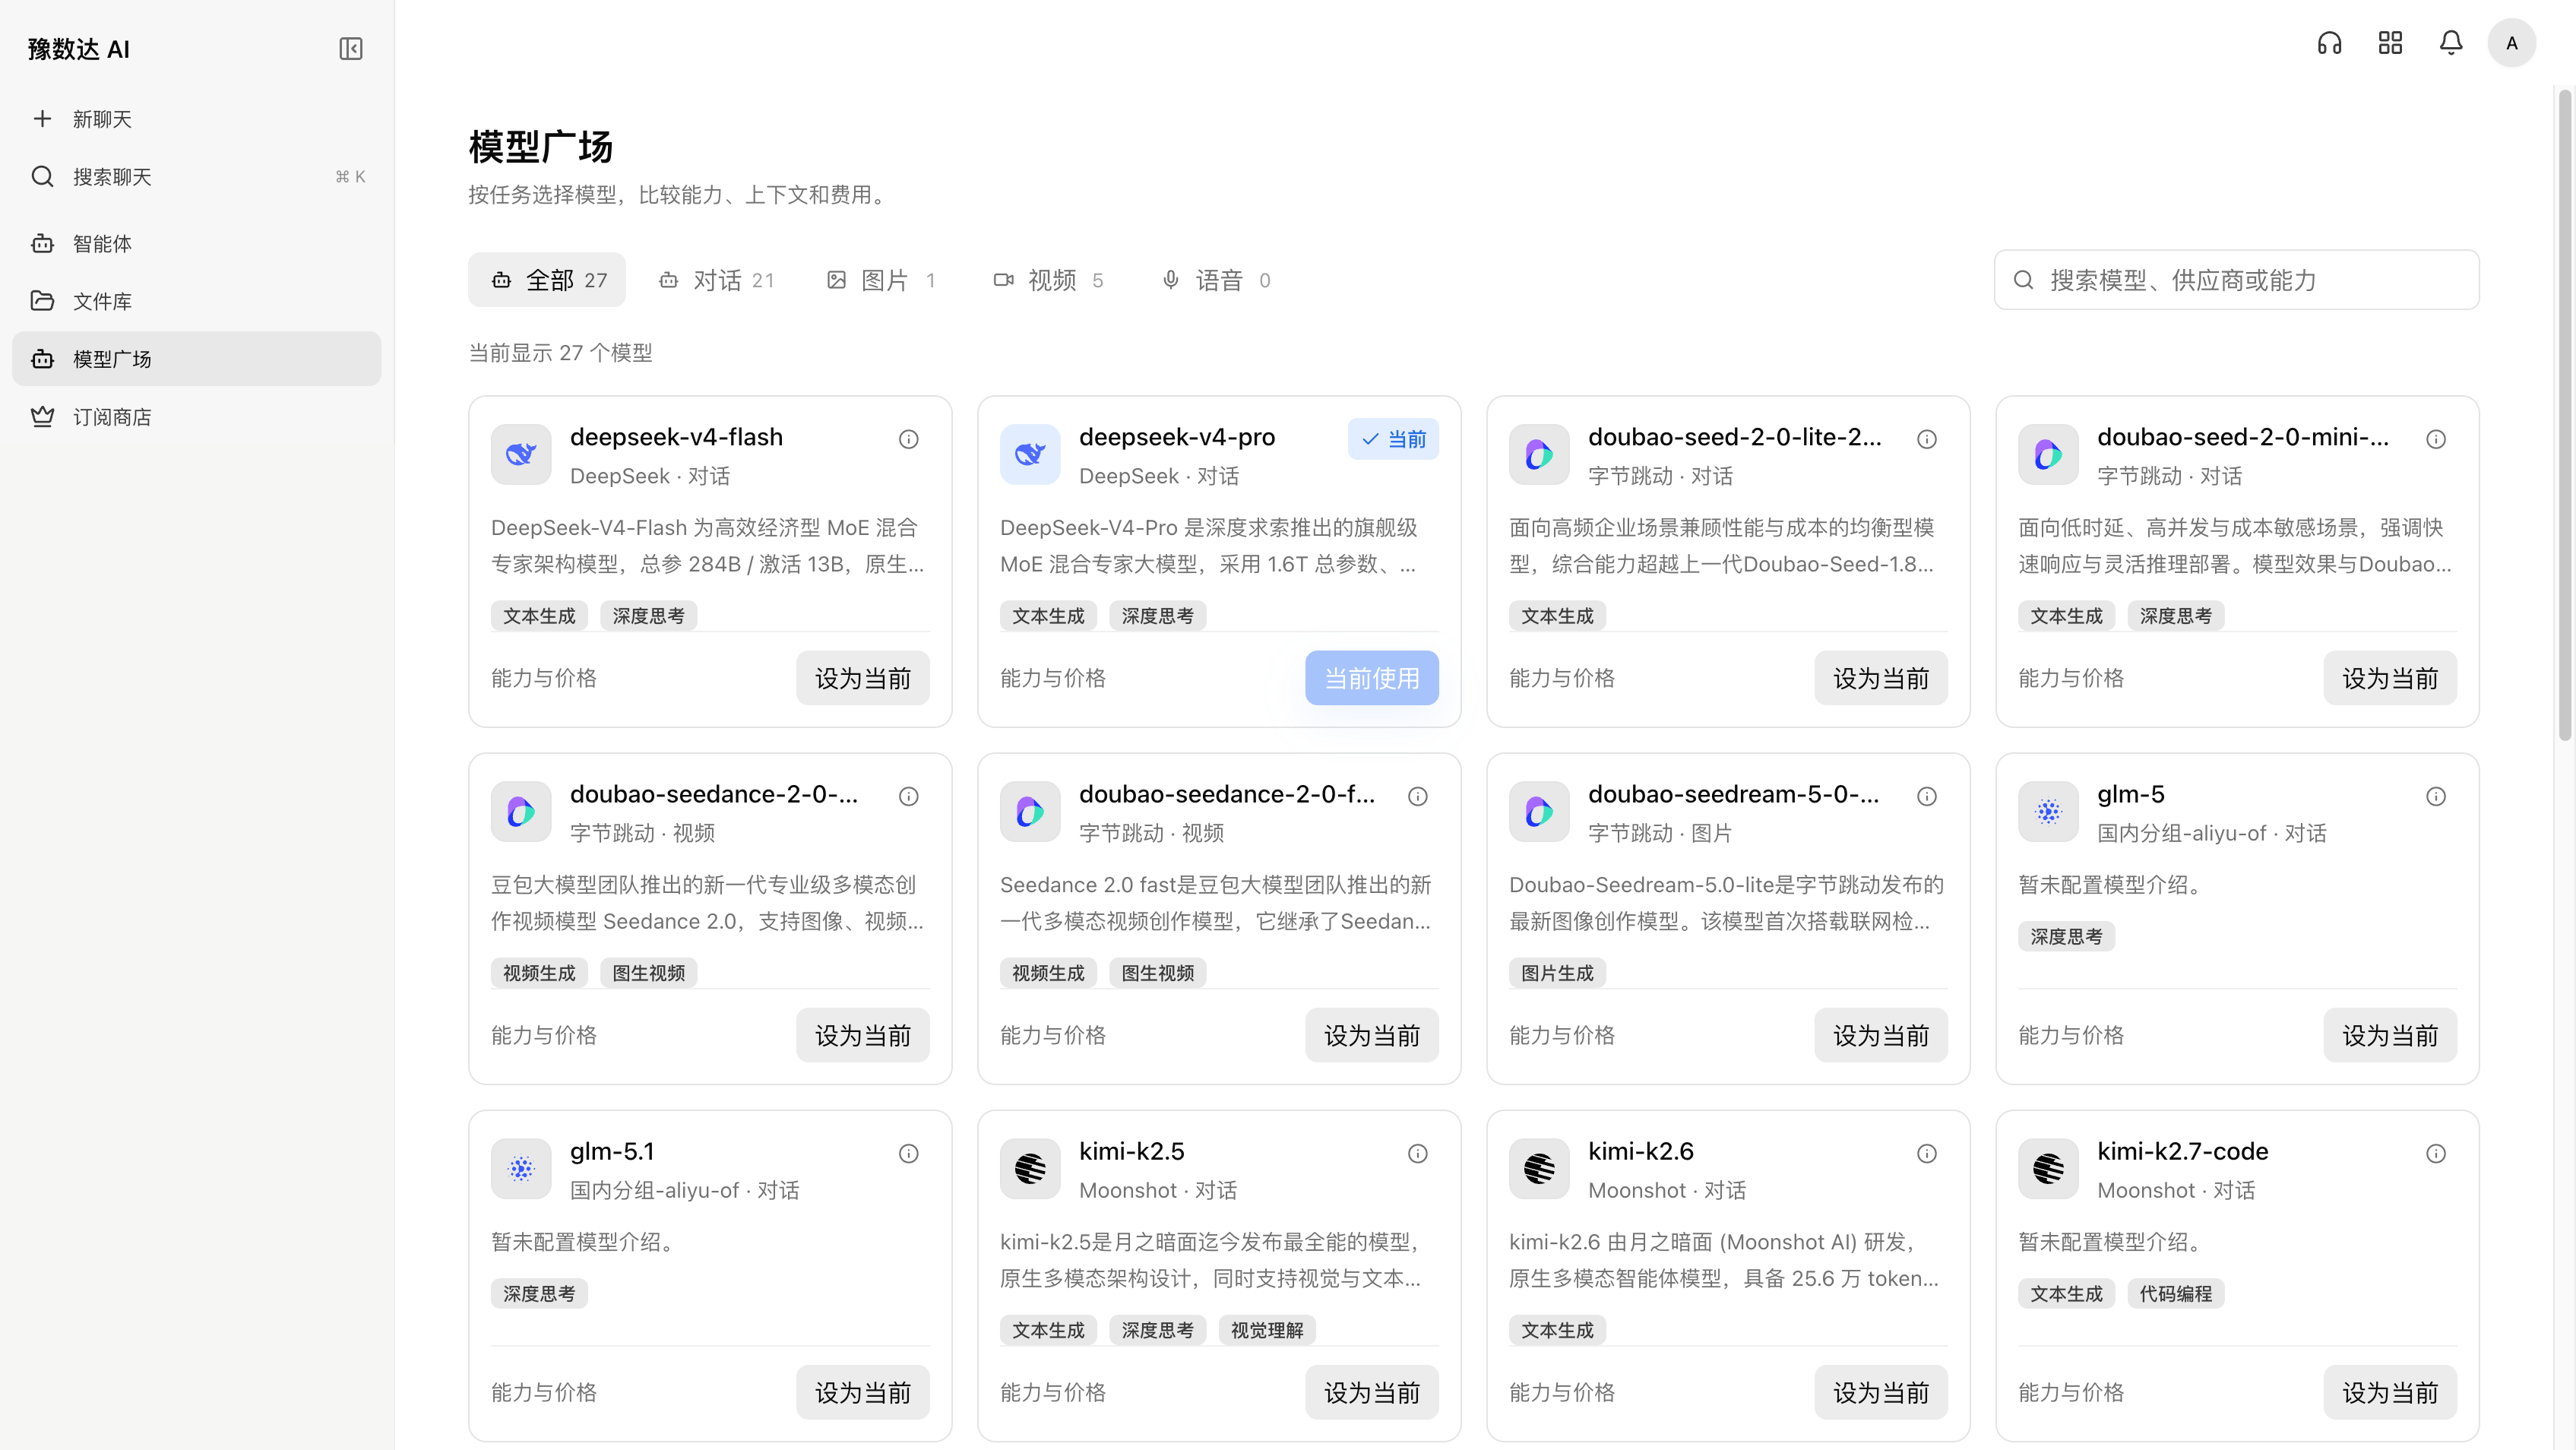This screenshot has height=1450, width=2576.
Task: Click the 图片生成 tag on doubao-seedream
Action: click(x=1557, y=972)
